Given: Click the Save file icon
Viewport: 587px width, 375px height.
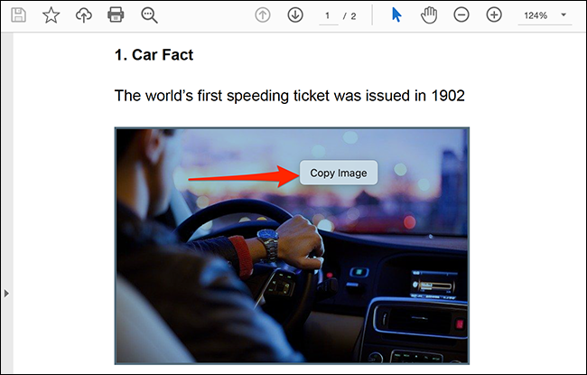Looking at the screenshot, I should (x=18, y=15).
